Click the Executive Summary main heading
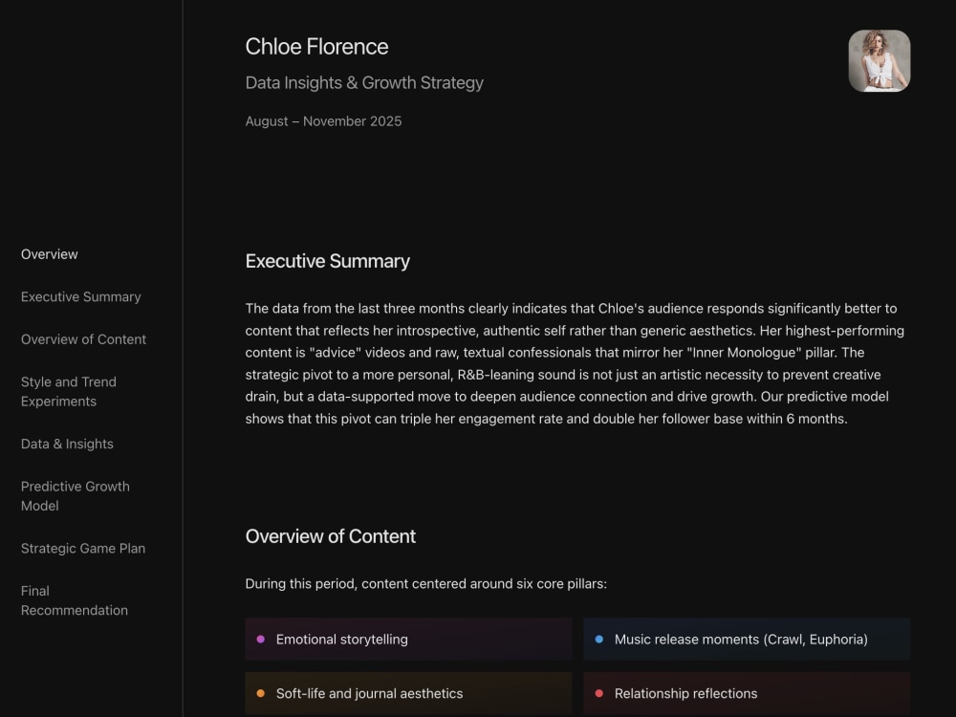 click(x=327, y=261)
